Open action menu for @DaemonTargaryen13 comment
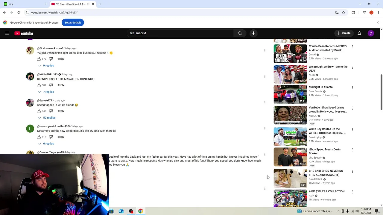Screen dimensions: 383x215 tap(265, 155)
